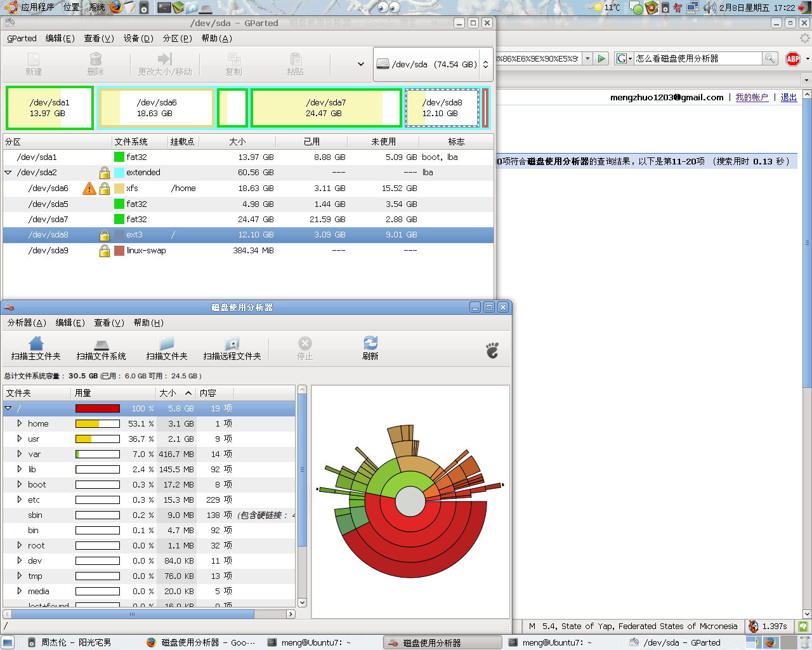Click the Google search input field
The width and height of the screenshot is (812, 650).
(x=698, y=58)
